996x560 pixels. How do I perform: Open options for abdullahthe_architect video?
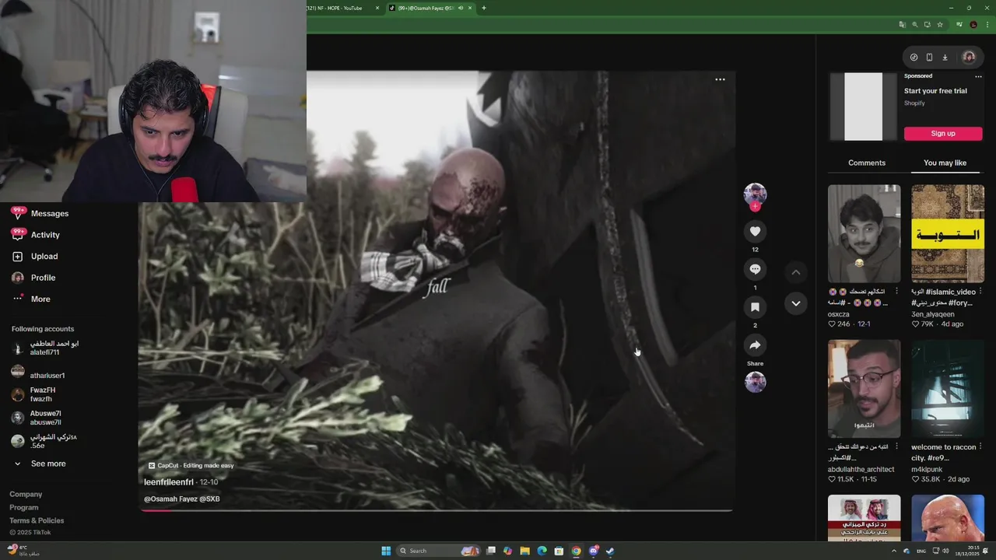896,446
